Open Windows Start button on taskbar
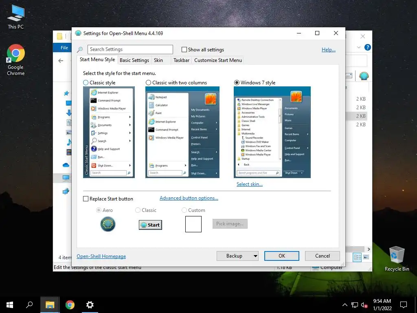417x313 pixels. (10, 305)
